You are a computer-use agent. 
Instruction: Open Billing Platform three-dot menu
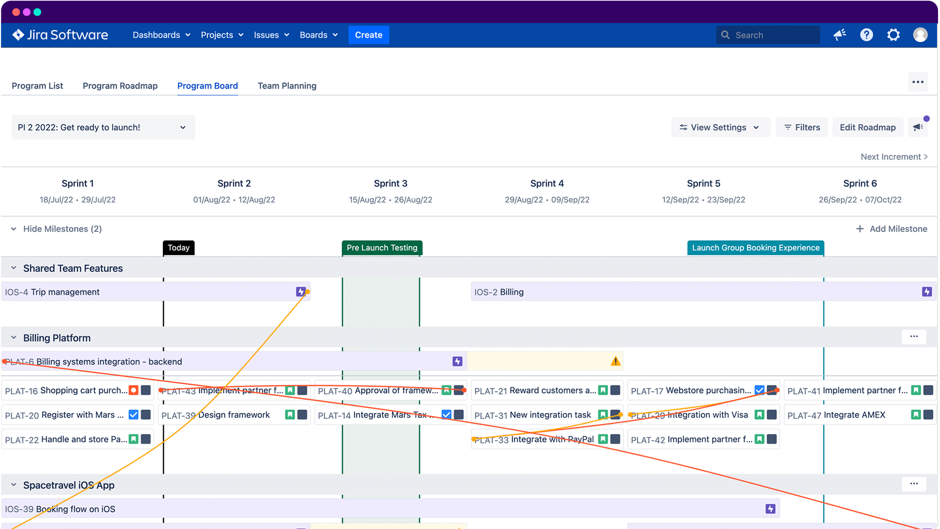[x=914, y=337]
